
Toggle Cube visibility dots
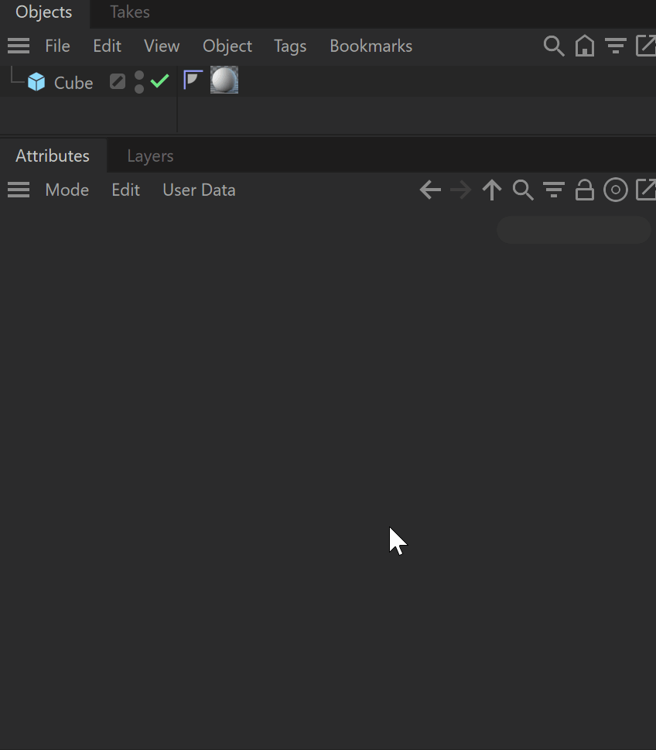139,82
